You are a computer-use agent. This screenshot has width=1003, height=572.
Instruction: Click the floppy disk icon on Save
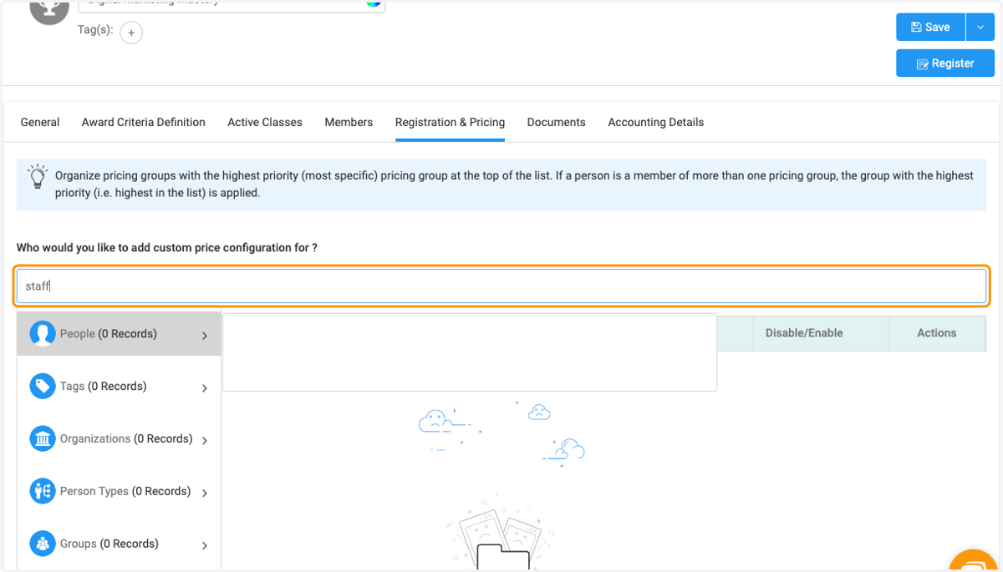coord(916,28)
